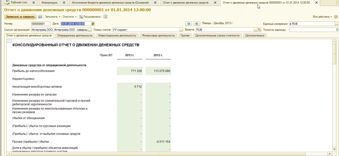This screenshot has height=156, width=339.
Task: Expand the Заполнить dropdown menu
Action: 53,17
